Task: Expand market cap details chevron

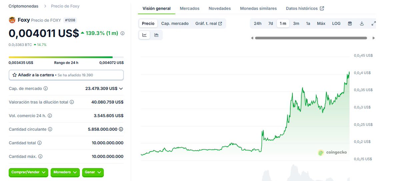Action: pos(121,89)
